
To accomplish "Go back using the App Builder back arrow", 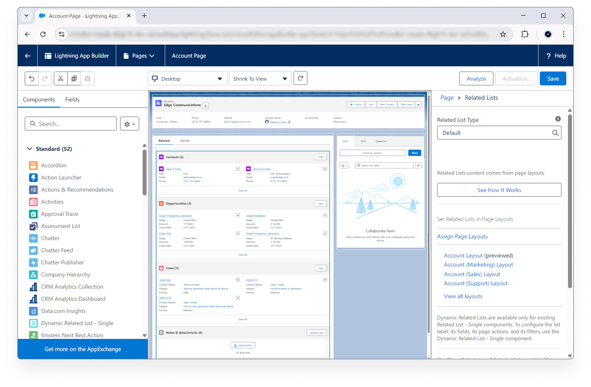I will tap(28, 55).
